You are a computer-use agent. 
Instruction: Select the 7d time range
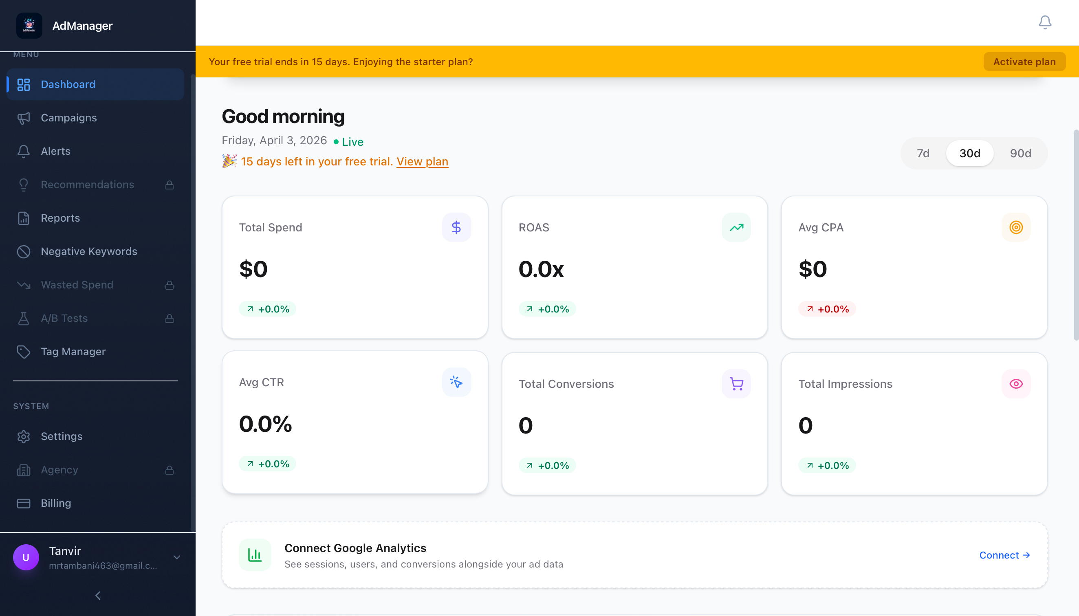[x=923, y=153]
